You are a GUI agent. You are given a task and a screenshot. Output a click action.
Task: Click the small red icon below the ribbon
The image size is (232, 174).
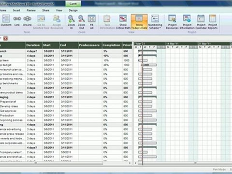pyautogui.click(x=6, y=39)
